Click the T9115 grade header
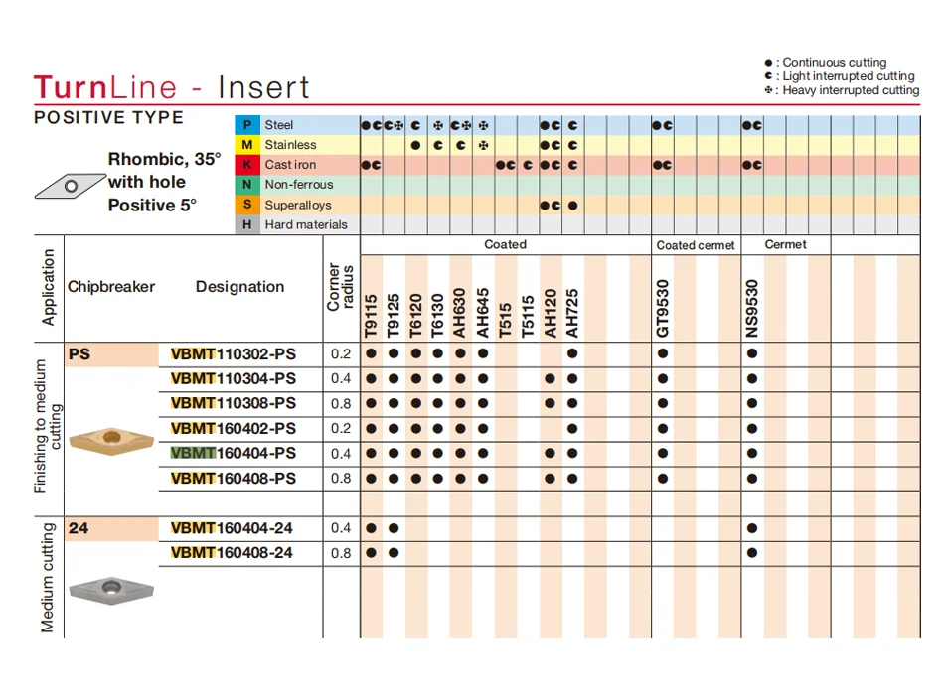 coord(372,316)
